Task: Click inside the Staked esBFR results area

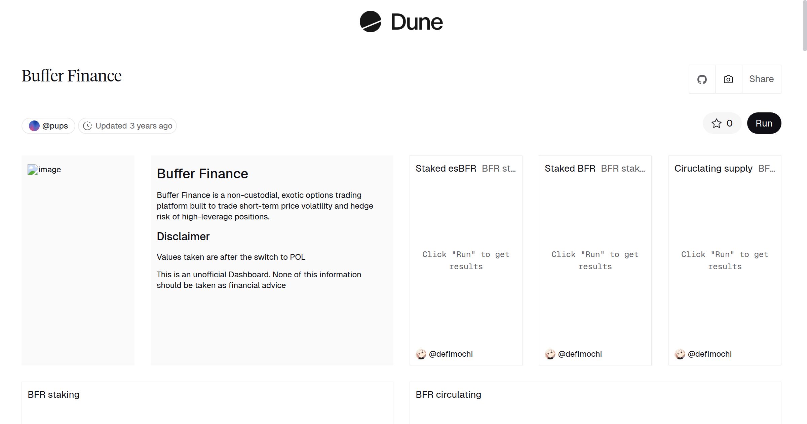Action: [x=466, y=260]
